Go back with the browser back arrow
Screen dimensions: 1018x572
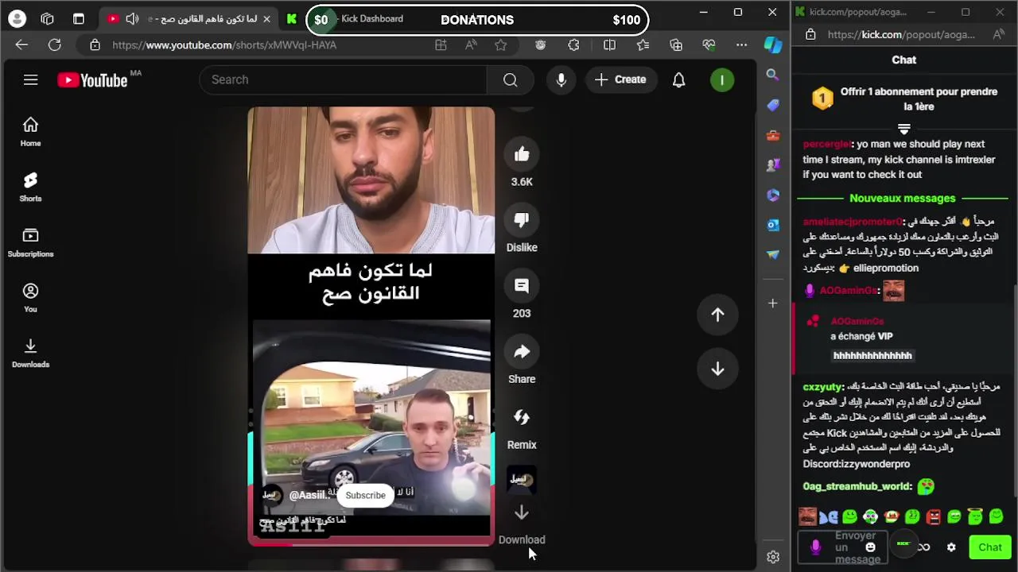[x=21, y=45]
